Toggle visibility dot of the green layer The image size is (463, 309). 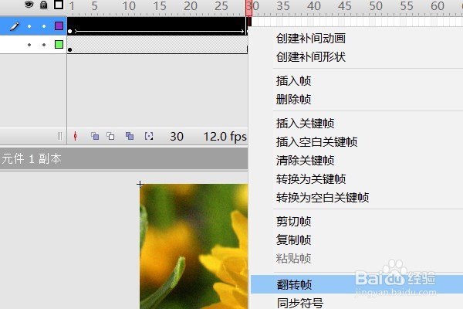pos(29,45)
